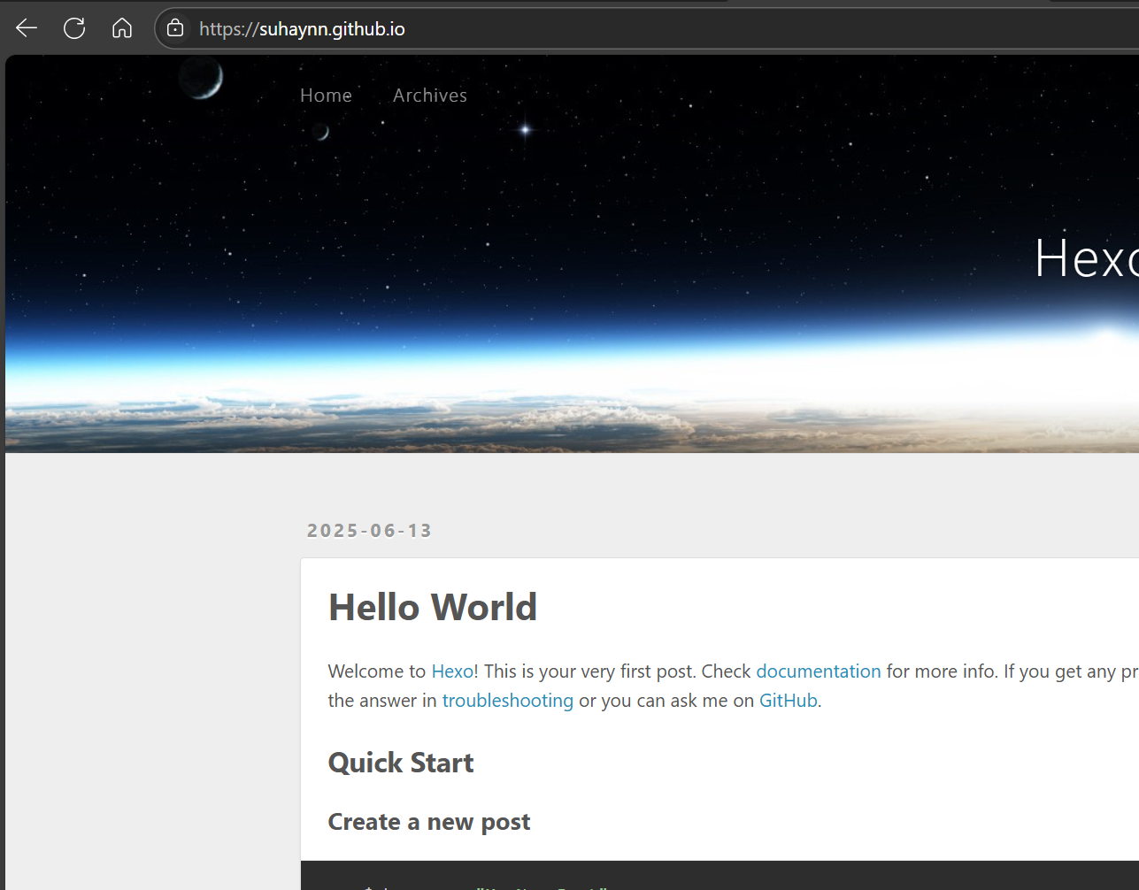Open the documentation link
Screen dimensions: 1139x890
818,671
